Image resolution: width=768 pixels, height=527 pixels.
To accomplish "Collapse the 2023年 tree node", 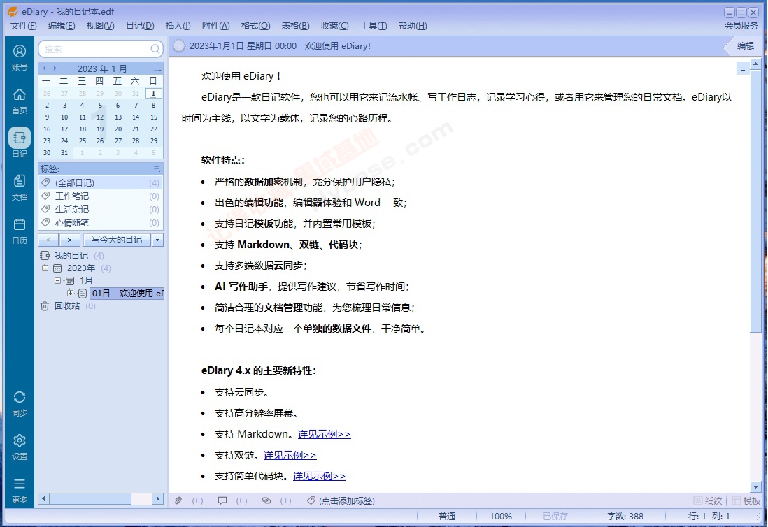I will click(x=45, y=268).
